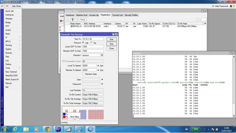Click the red Rx legend color swatch

click(64, 117)
